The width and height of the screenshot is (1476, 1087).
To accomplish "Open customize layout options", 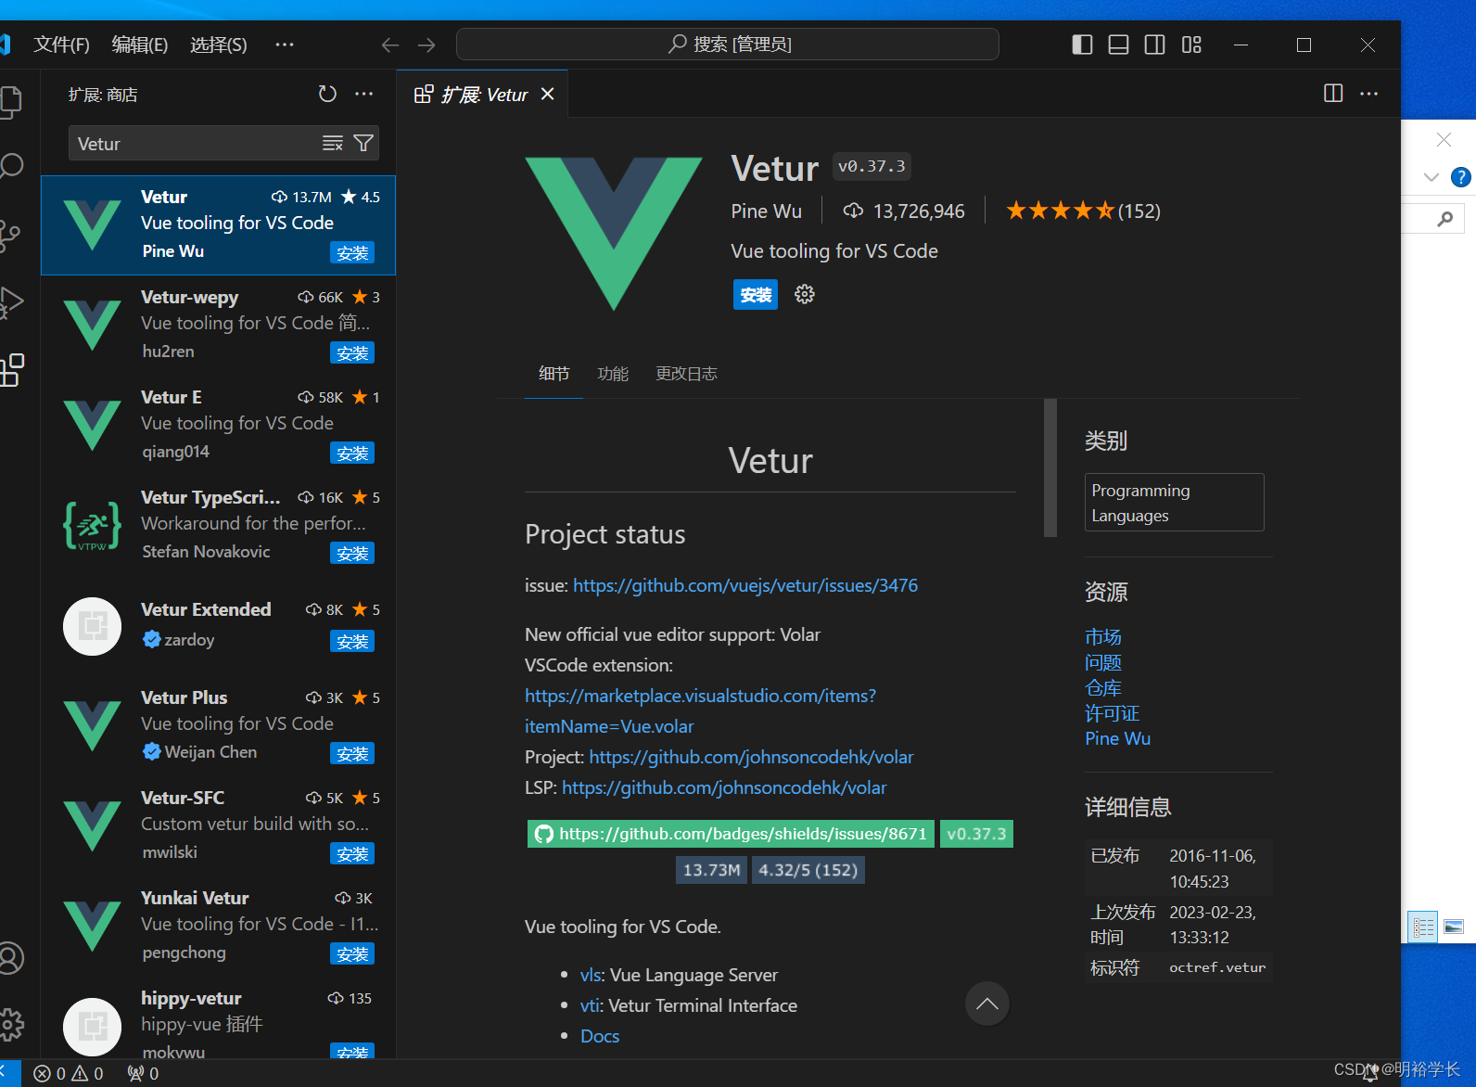I will 1191,45.
